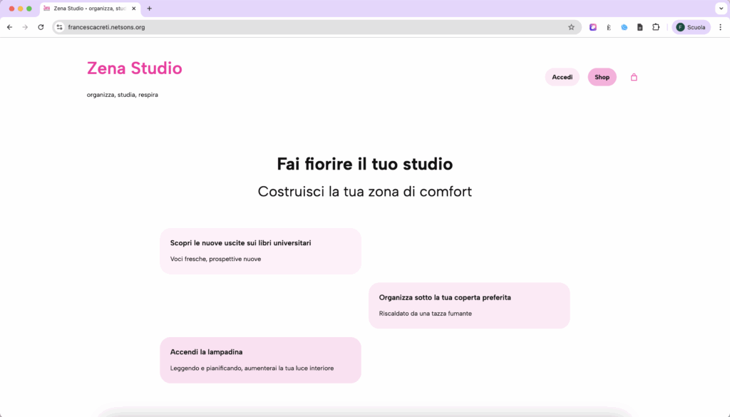Open the Chrome three-dot menu

(x=720, y=27)
